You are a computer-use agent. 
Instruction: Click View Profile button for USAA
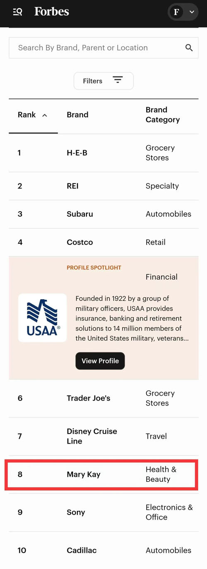click(x=100, y=361)
